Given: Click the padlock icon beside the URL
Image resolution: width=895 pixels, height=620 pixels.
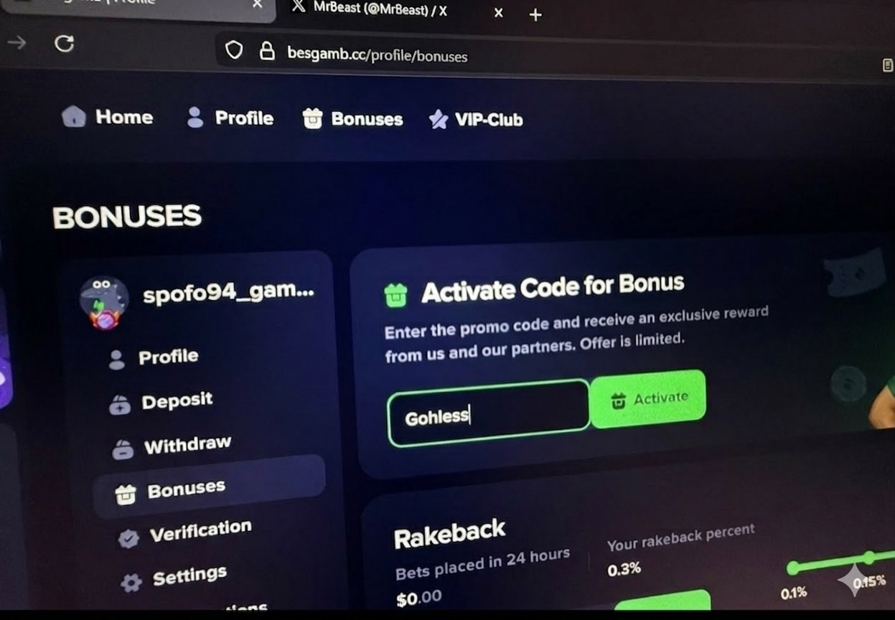Looking at the screenshot, I should pos(267,51).
